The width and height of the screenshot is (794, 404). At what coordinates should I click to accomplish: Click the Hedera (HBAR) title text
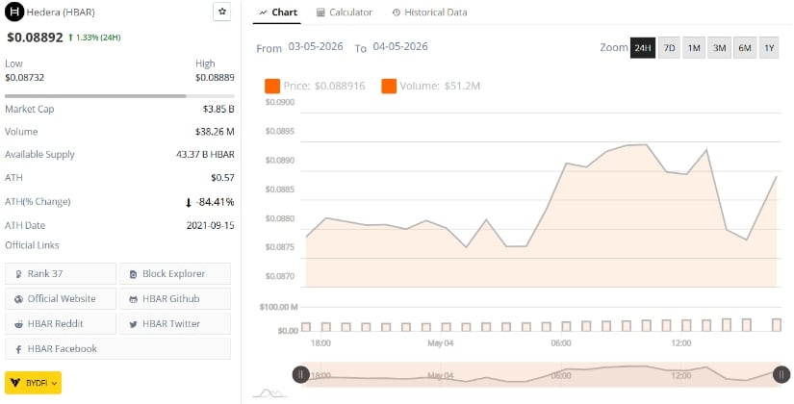pos(61,13)
